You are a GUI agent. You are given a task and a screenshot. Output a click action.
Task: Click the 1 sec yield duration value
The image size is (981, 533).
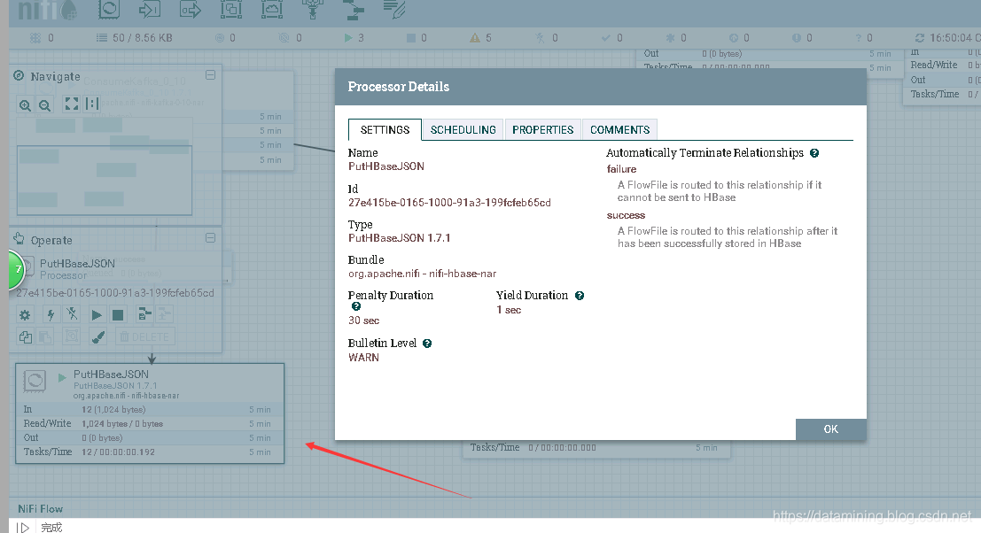509,310
